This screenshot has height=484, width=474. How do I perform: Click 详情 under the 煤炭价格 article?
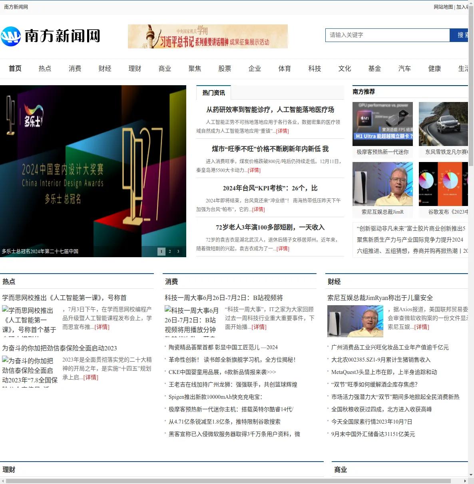[x=254, y=170]
